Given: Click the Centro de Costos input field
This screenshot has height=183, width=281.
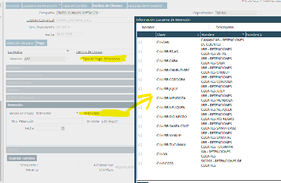Looking at the screenshot, I should click(119, 52).
